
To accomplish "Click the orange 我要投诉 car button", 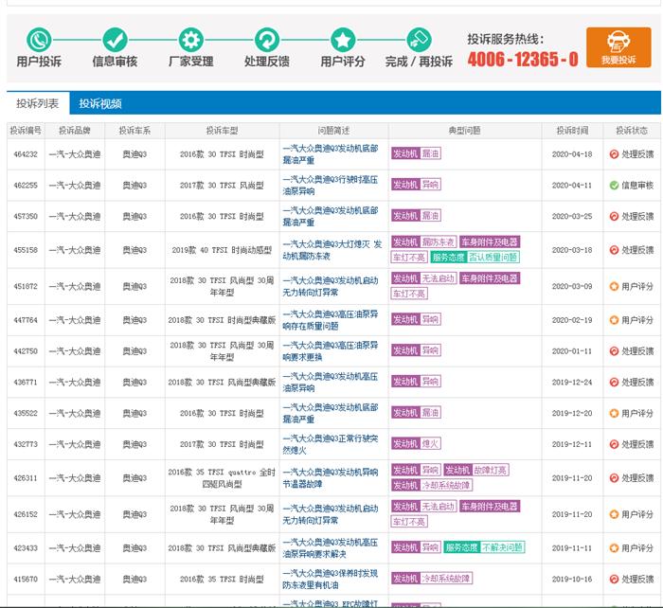I will 618,47.
